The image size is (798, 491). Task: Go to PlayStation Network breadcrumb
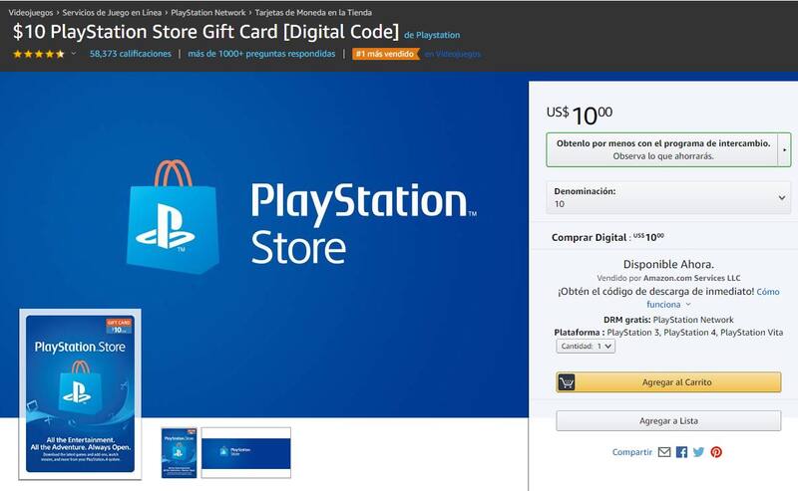click(208, 12)
